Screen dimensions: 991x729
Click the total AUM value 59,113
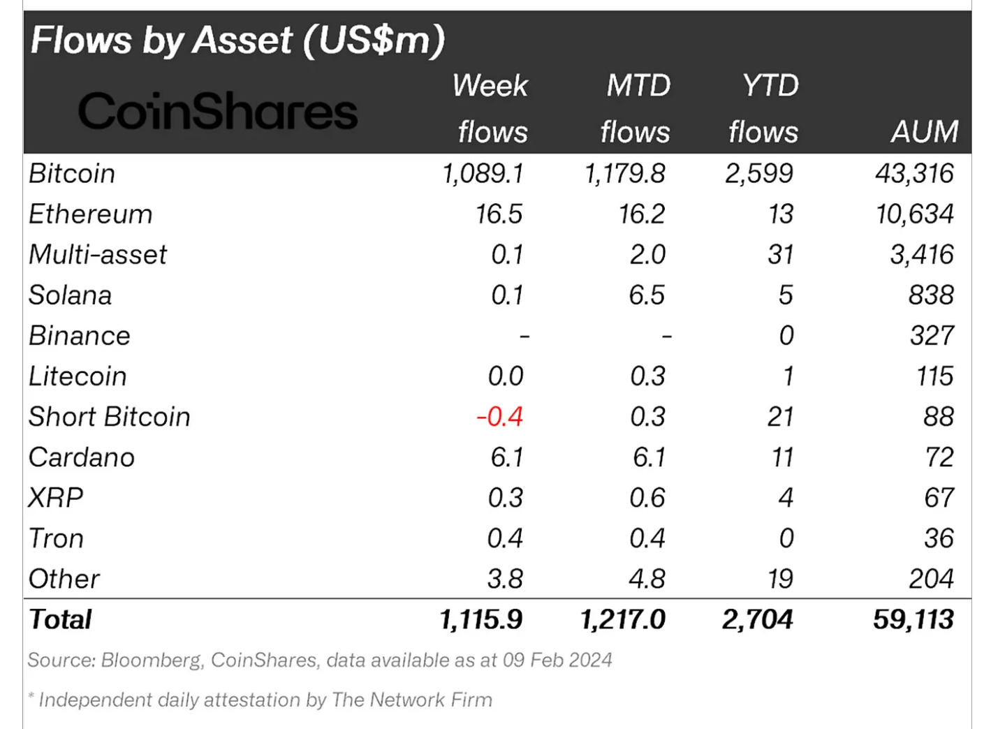click(913, 619)
